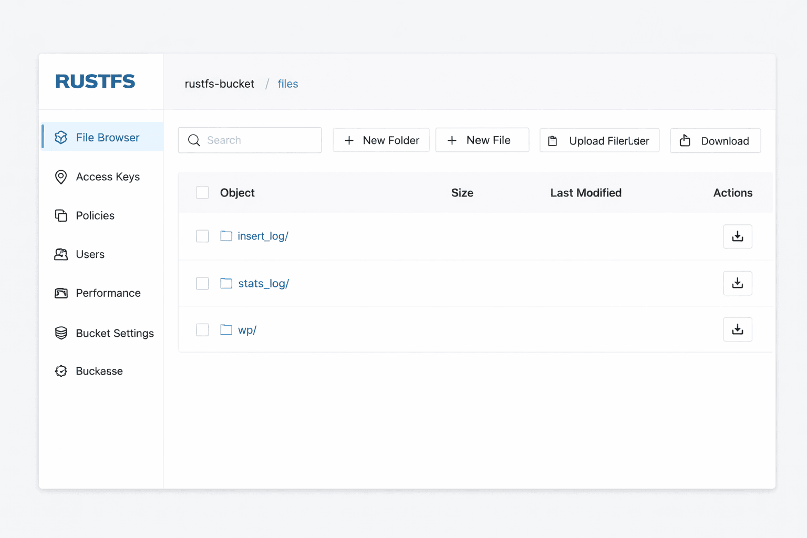Click the Users sidebar icon
807x538 pixels.
click(x=61, y=254)
